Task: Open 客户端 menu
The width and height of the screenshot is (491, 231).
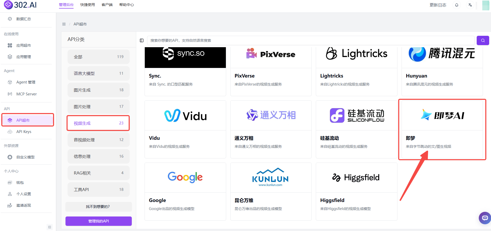Action: point(107,5)
